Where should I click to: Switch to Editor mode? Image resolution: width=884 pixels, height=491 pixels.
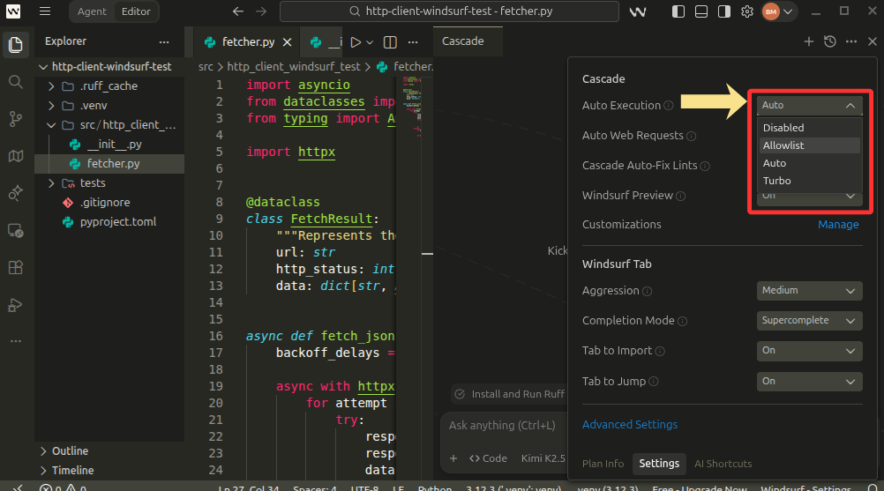point(136,11)
